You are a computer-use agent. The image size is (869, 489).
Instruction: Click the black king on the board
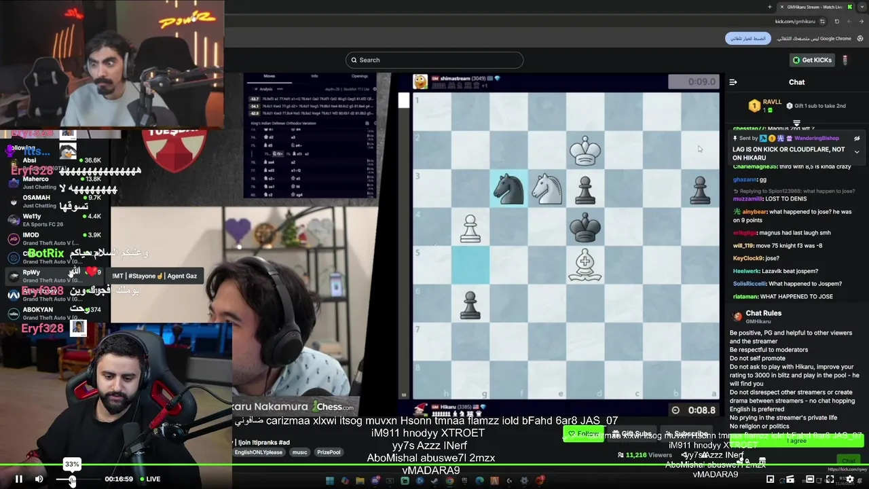[x=585, y=226]
